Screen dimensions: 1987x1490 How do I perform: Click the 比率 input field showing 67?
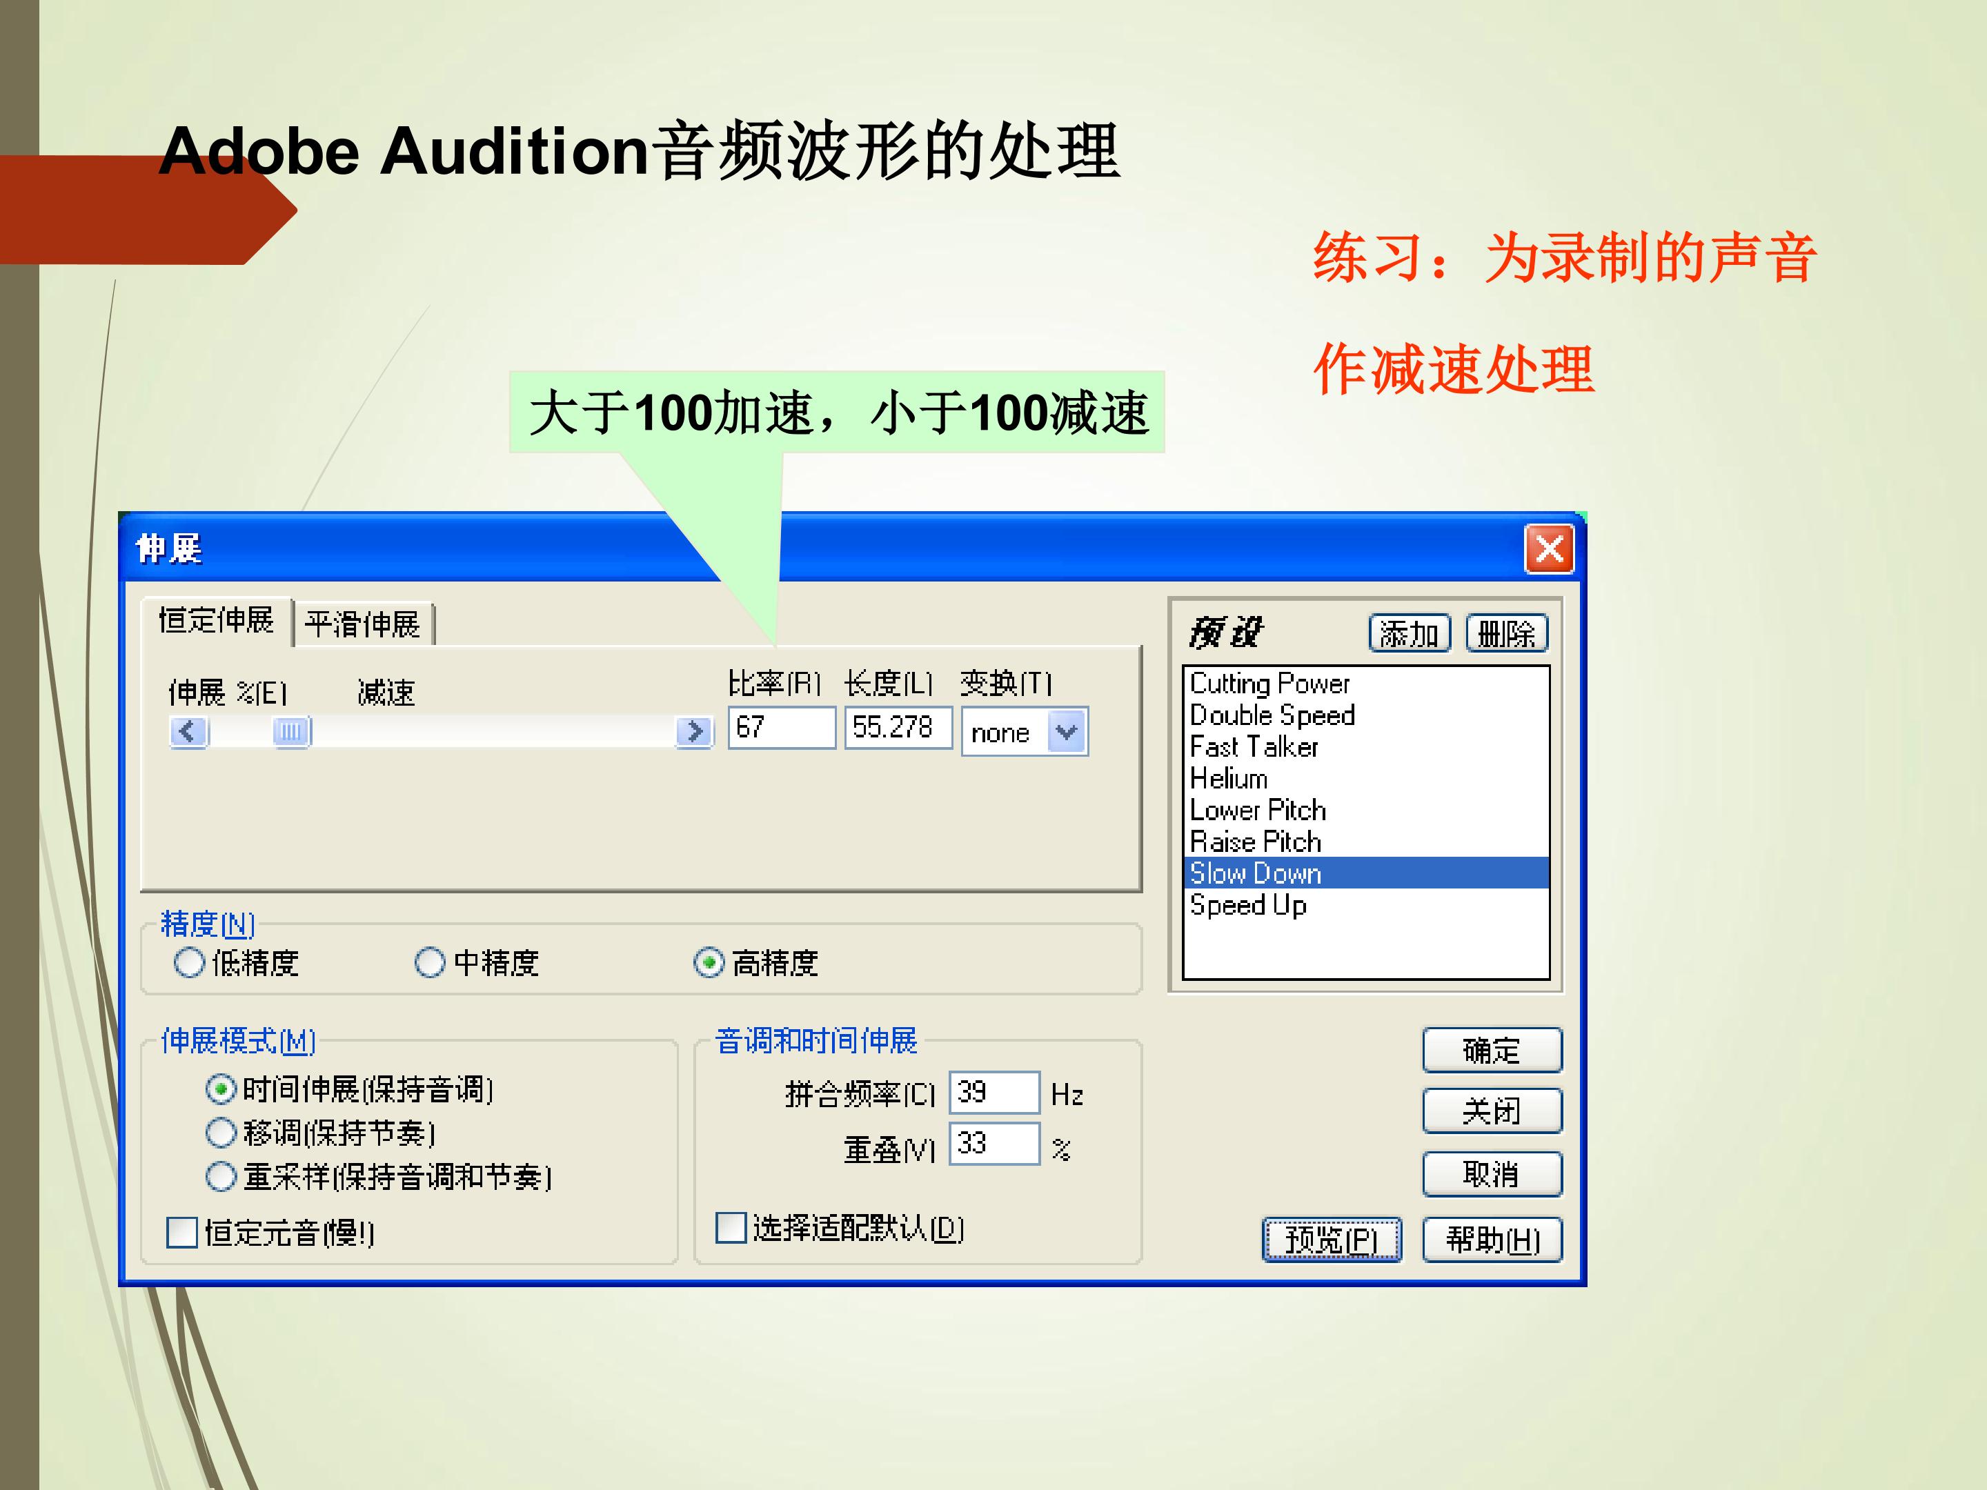pyautogui.click(x=782, y=728)
